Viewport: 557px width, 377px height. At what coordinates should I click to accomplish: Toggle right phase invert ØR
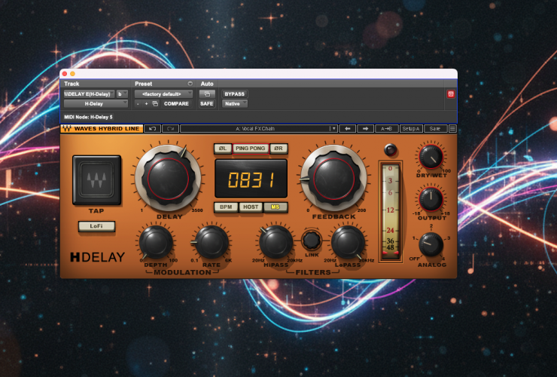coord(278,149)
